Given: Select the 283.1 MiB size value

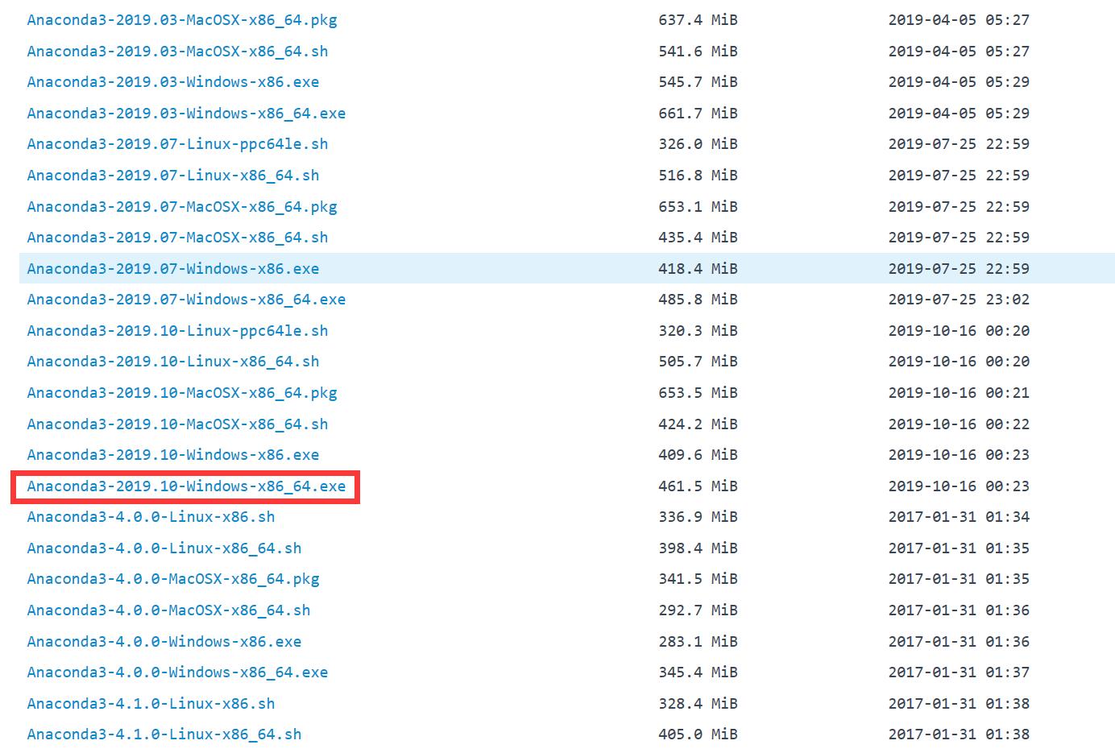Looking at the screenshot, I should (698, 641).
